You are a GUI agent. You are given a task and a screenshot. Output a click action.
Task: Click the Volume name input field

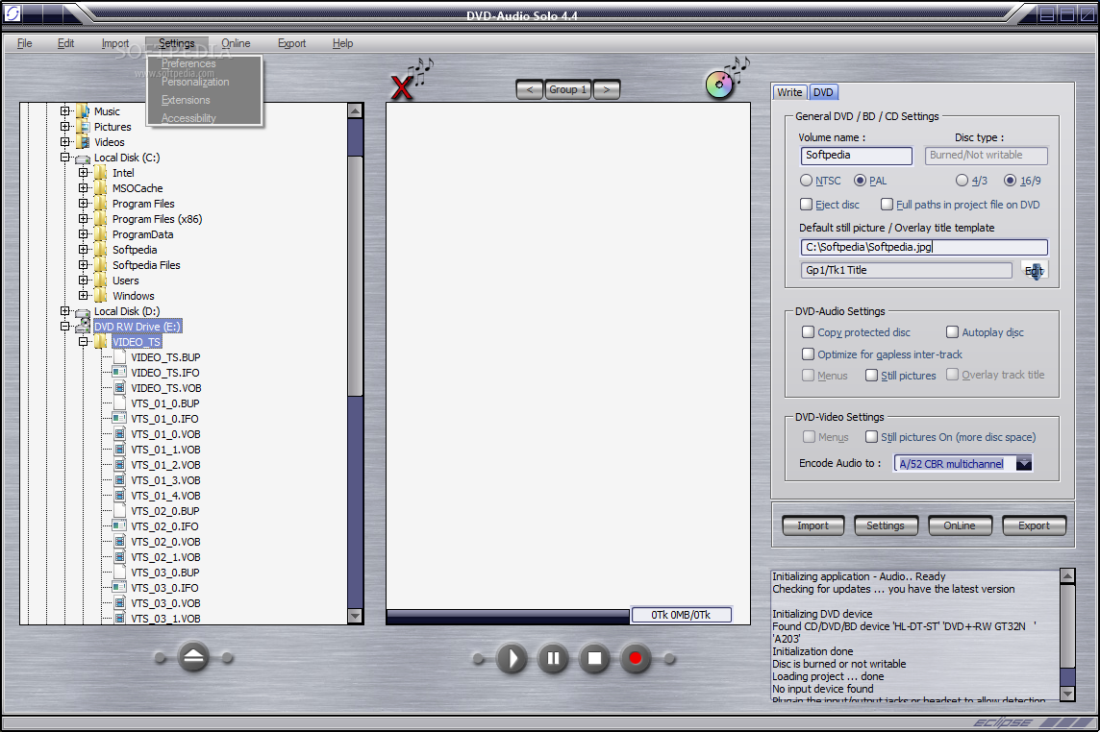click(x=857, y=156)
